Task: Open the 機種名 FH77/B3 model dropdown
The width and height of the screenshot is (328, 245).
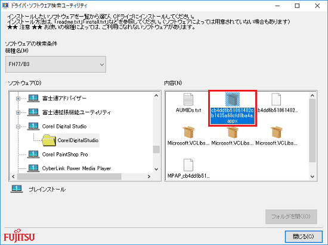Action: (55, 64)
